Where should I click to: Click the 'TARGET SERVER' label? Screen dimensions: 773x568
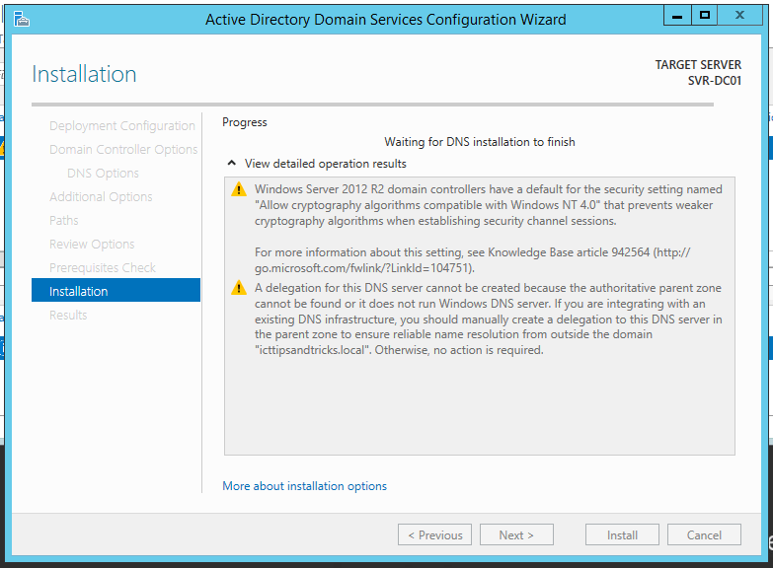pyautogui.click(x=698, y=64)
